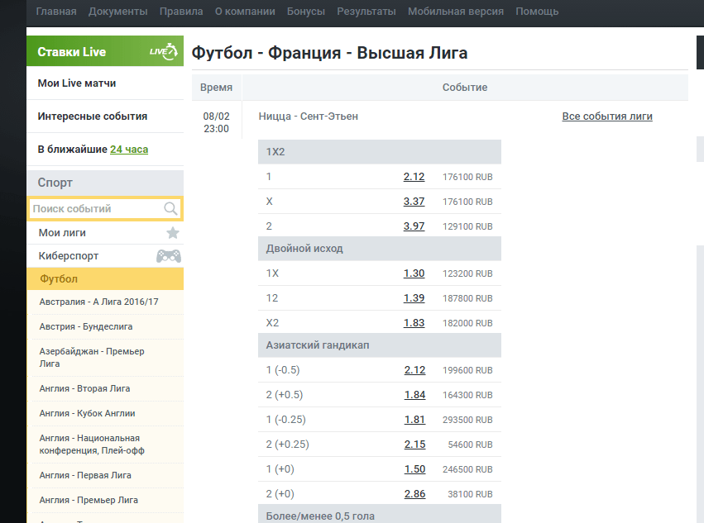Image resolution: width=704 pixels, height=523 pixels.
Task: Click the Спорт section heading
Action: 105,183
